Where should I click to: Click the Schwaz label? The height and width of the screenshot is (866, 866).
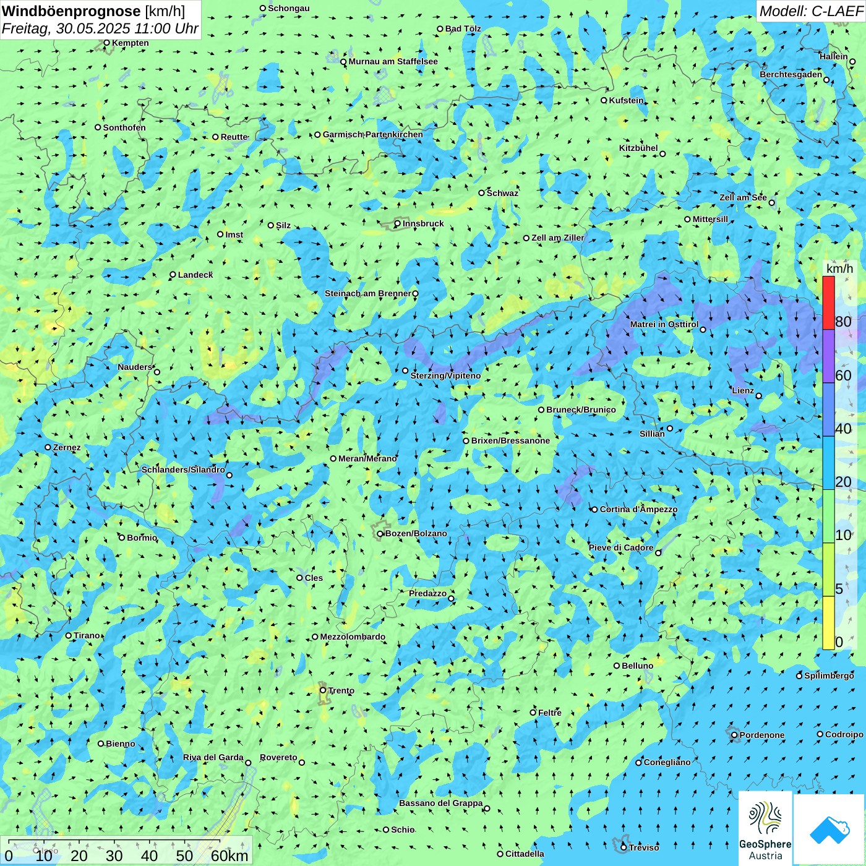pos(502,193)
